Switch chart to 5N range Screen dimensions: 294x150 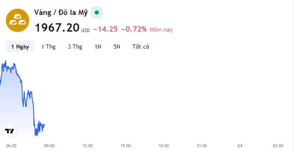117,47
